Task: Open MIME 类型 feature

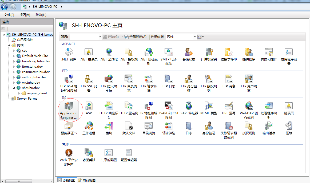Action: point(209,108)
